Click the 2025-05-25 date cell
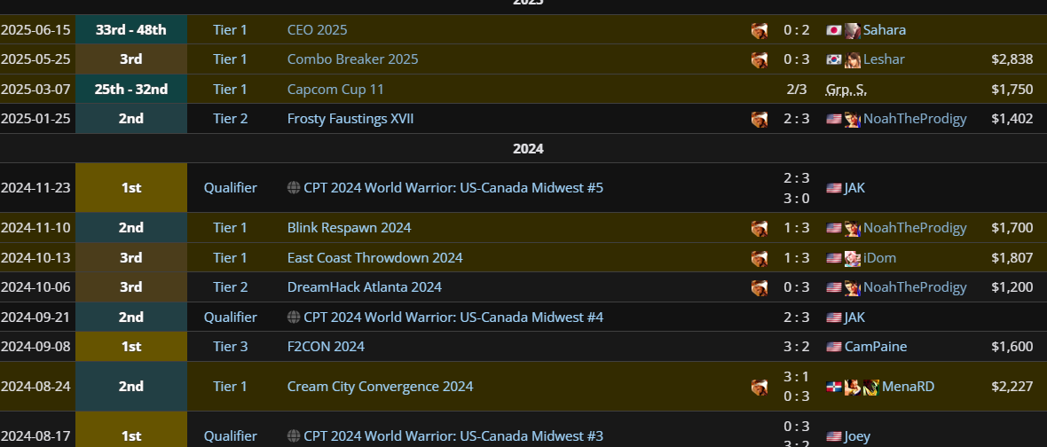This screenshot has width=1047, height=447. [x=35, y=59]
